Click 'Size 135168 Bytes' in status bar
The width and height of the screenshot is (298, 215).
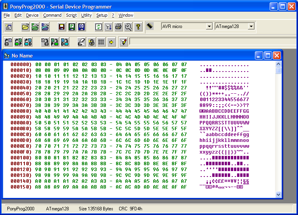[96, 209]
